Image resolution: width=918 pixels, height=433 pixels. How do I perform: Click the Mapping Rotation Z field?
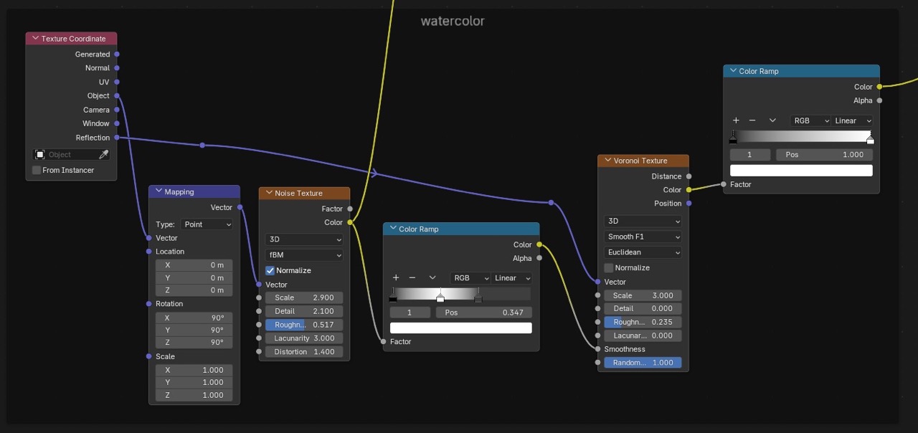pyautogui.click(x=194, y=343)
